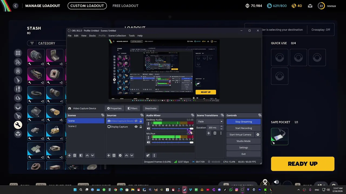Open Mic/Aux three-dot options

[x=148, y=138]
